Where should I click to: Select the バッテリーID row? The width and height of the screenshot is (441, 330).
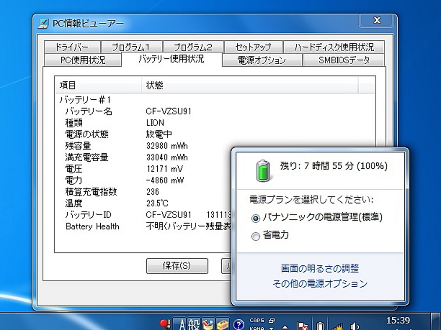pyautogui.click(x=88, y=214)
